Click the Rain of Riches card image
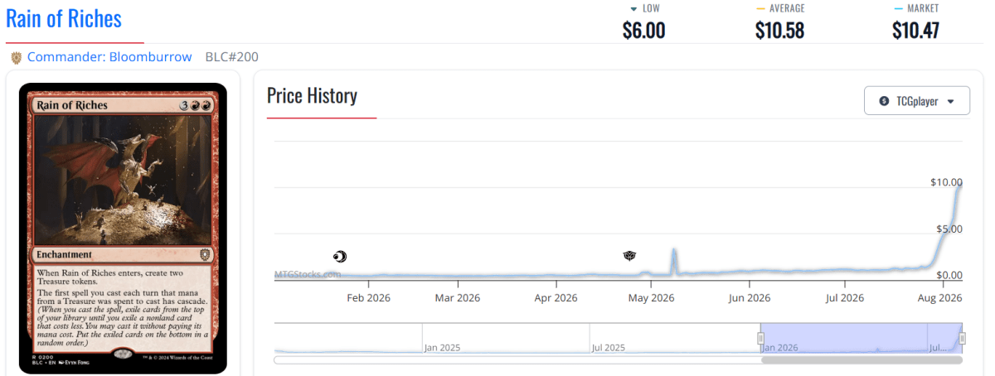Screen dimensions: 995x376 [x=123, y=229]
